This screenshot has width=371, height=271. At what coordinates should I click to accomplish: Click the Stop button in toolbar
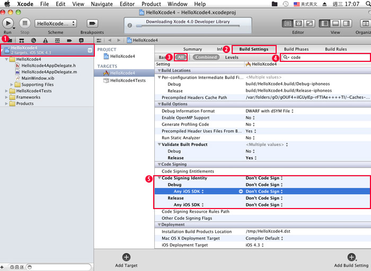point(25,23)
